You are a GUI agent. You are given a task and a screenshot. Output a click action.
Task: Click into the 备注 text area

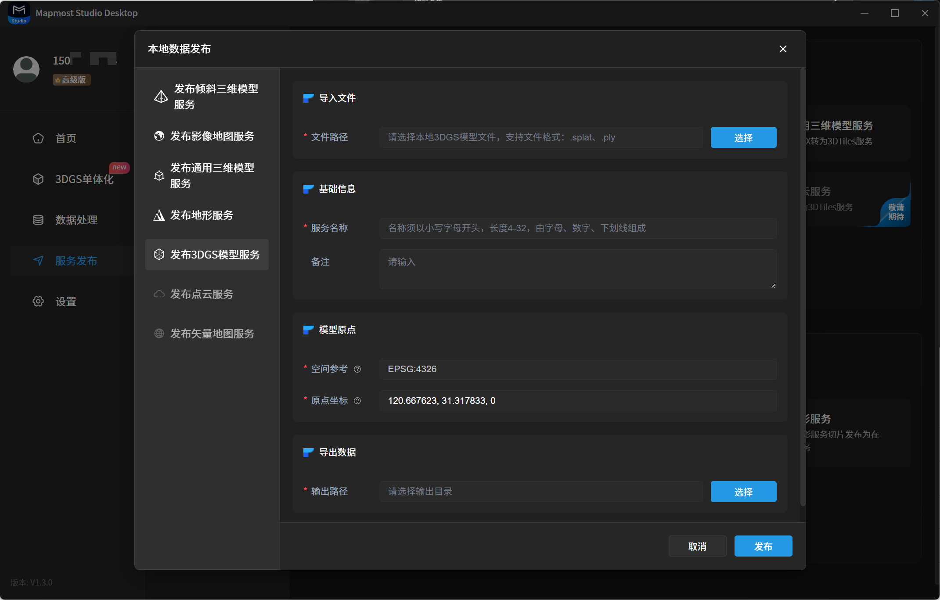tap(578, 269)
